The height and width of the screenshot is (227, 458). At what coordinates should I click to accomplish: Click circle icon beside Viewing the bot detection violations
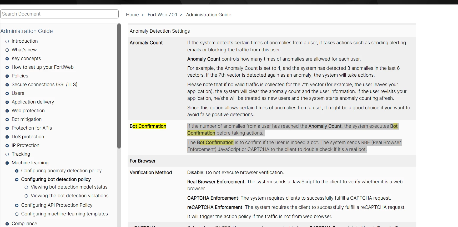pos(26,196)
